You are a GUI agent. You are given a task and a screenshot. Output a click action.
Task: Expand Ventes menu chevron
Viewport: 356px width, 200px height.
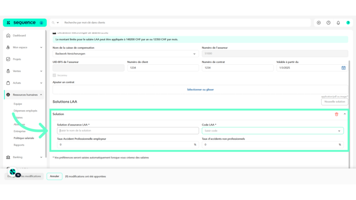pos(41,71)
